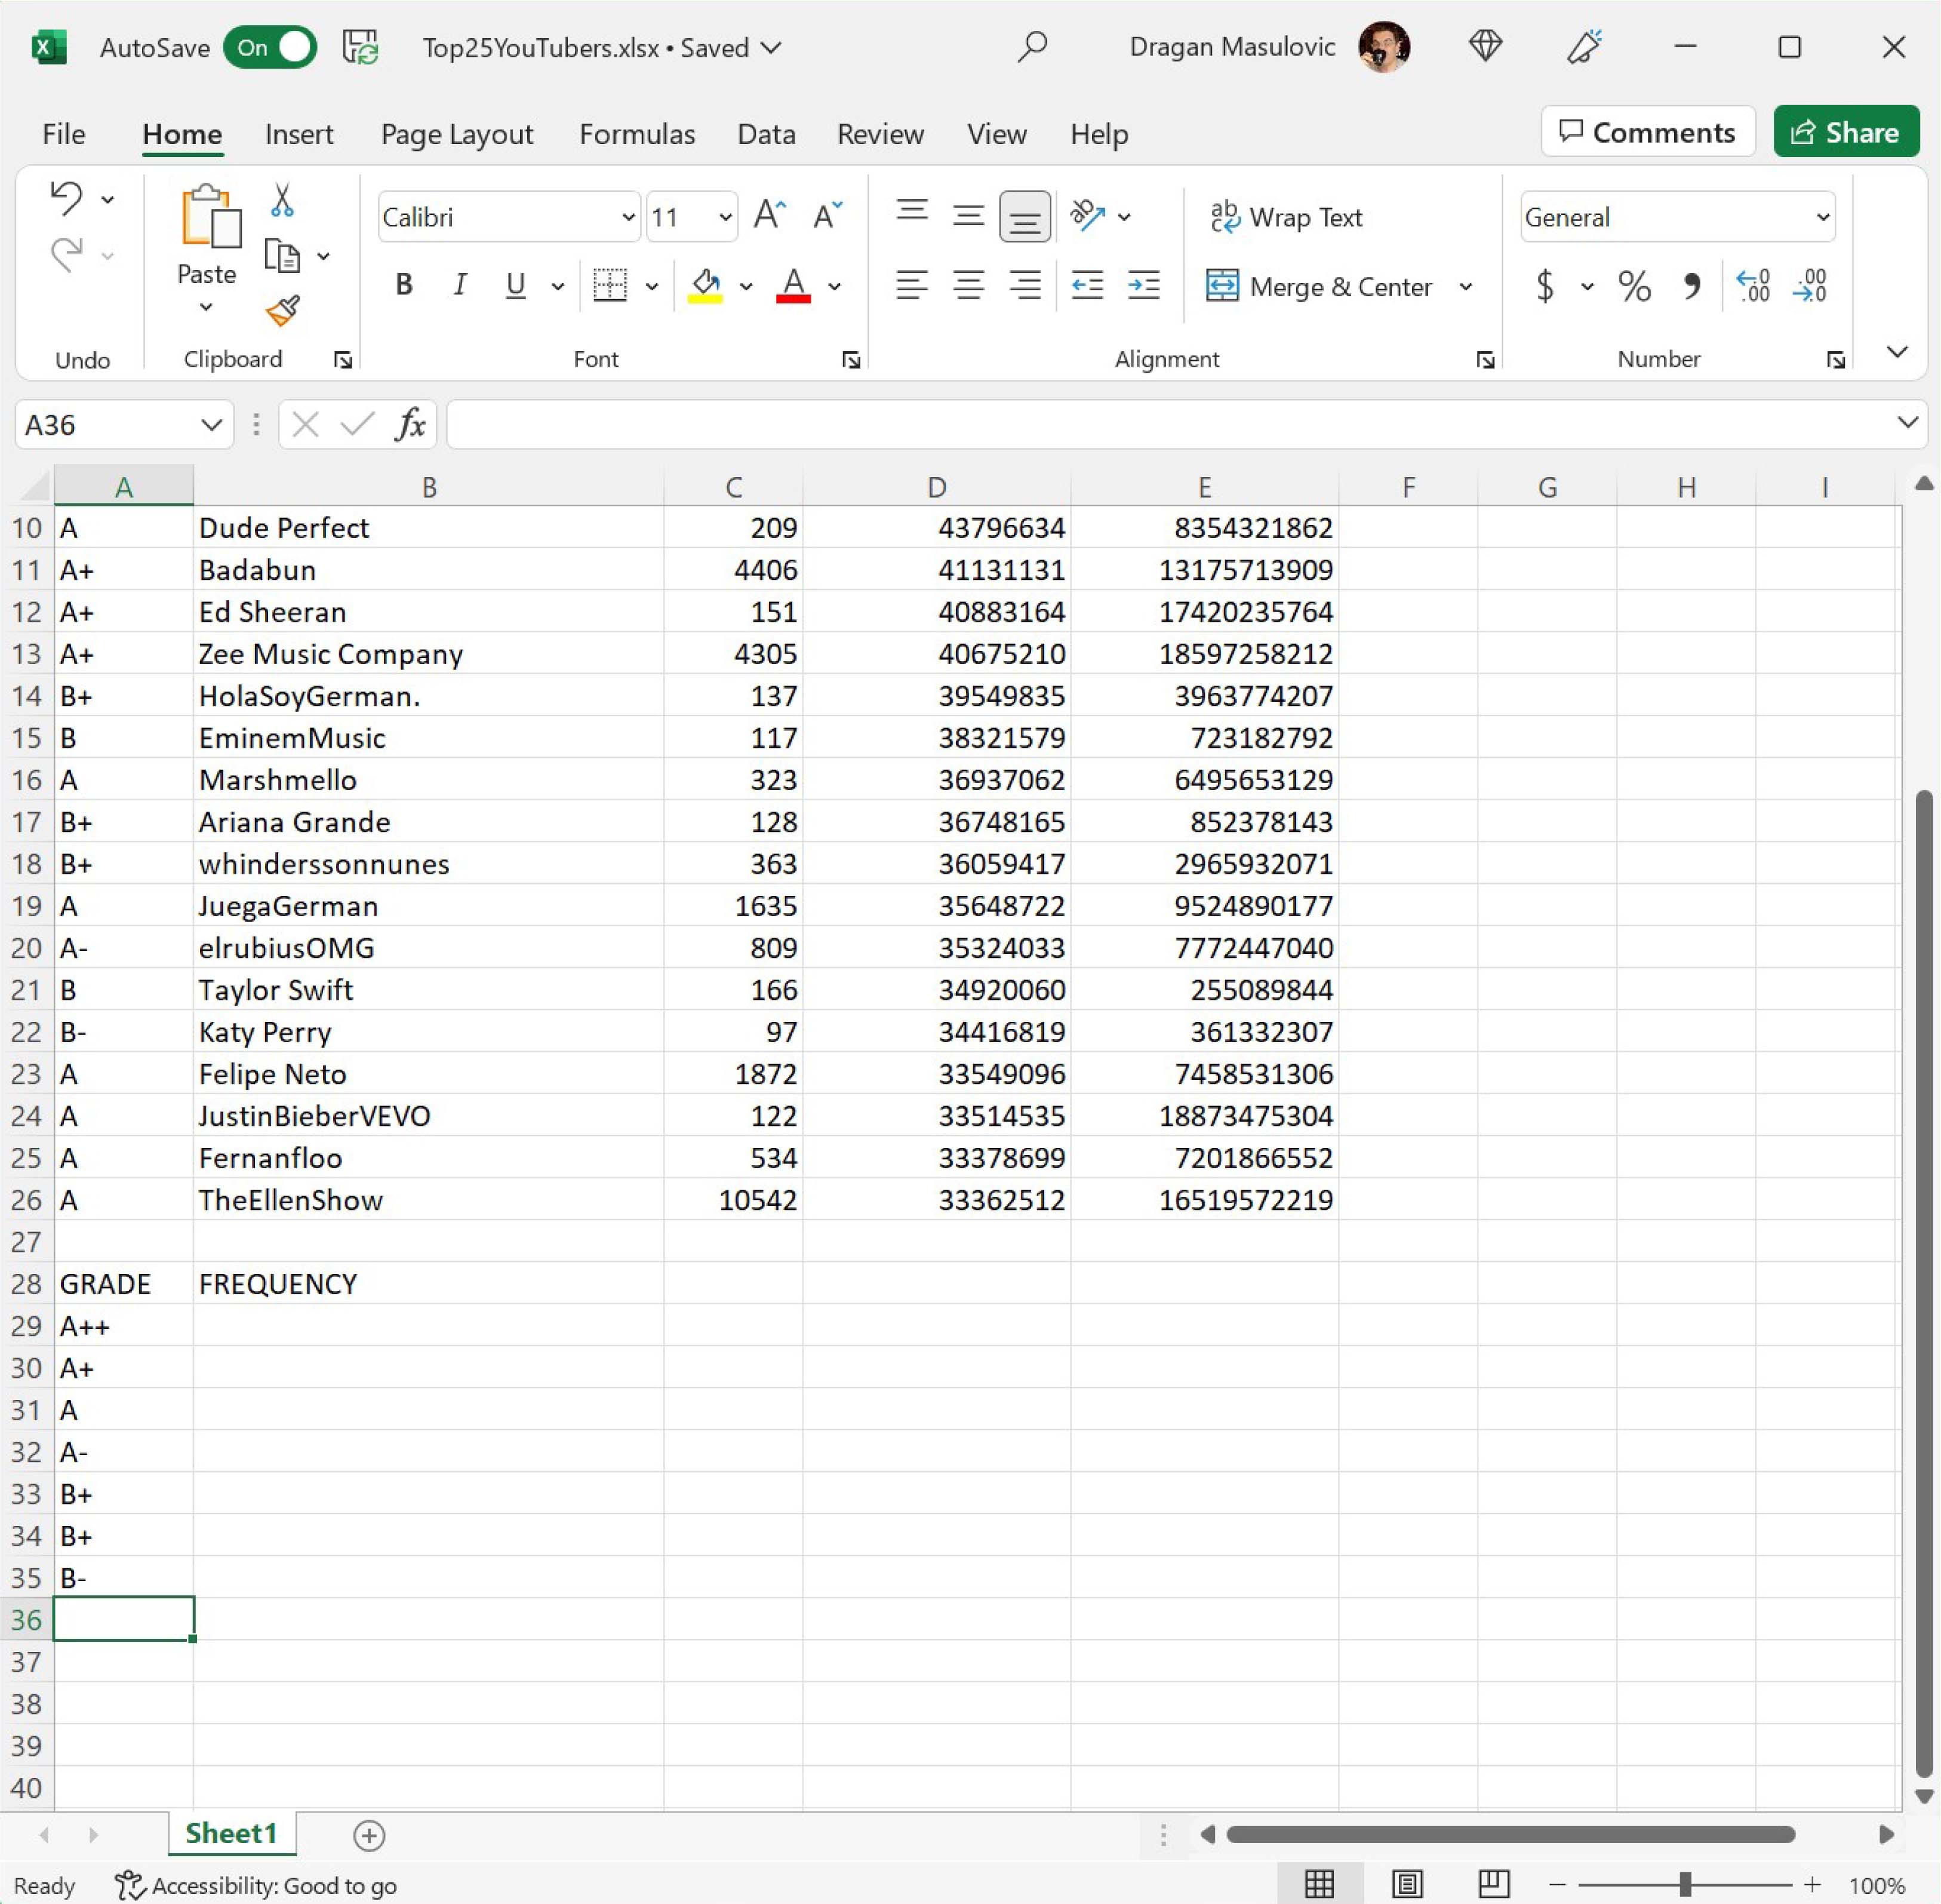
Task: Click the Borders icon in Font group
Action: click(610, 286)
